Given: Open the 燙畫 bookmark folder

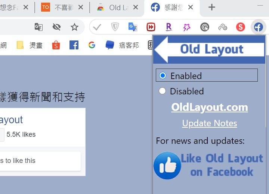Looking at the screenshot, I should pos(30,45).
